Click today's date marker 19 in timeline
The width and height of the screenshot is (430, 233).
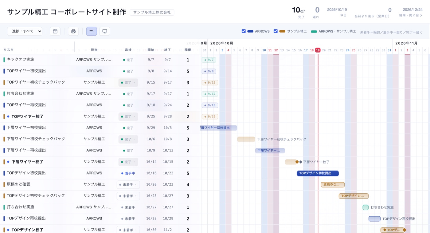click(x=318, y=50)
